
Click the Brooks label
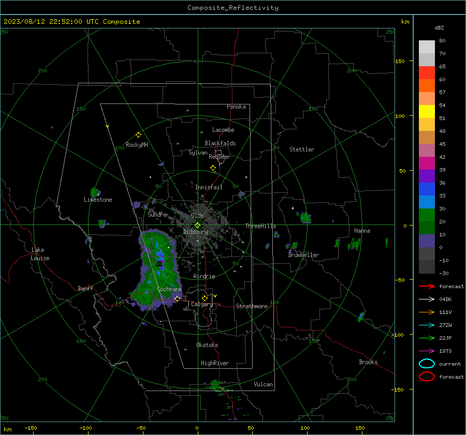pyautogui.click(x=368, y=362)
